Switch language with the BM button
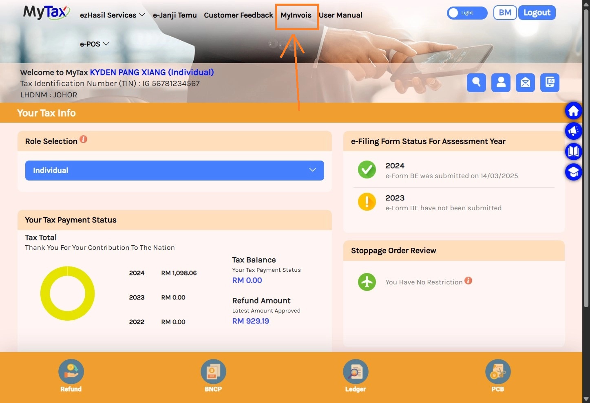Image resolution: width=590 pixels, height=403 pixels. point(505,13)
